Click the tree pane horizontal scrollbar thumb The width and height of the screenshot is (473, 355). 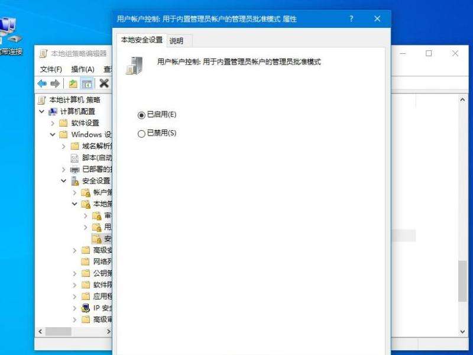click(58, 331)
